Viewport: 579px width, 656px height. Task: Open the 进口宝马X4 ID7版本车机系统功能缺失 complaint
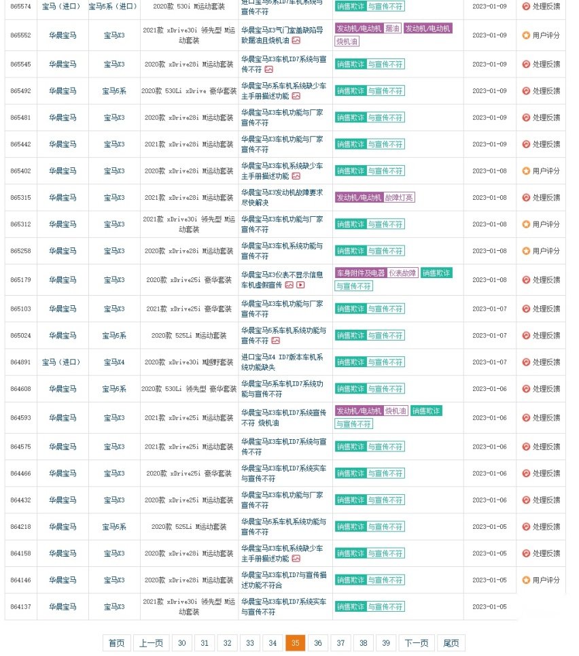283,362
